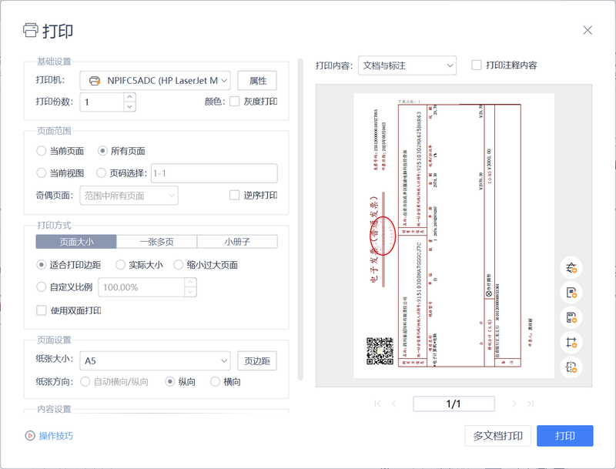The width and height of the screenshot is (616, 469).
Task: Click the dashed-page icon at the bottom of the preview
Action: (x=571, y=367)
